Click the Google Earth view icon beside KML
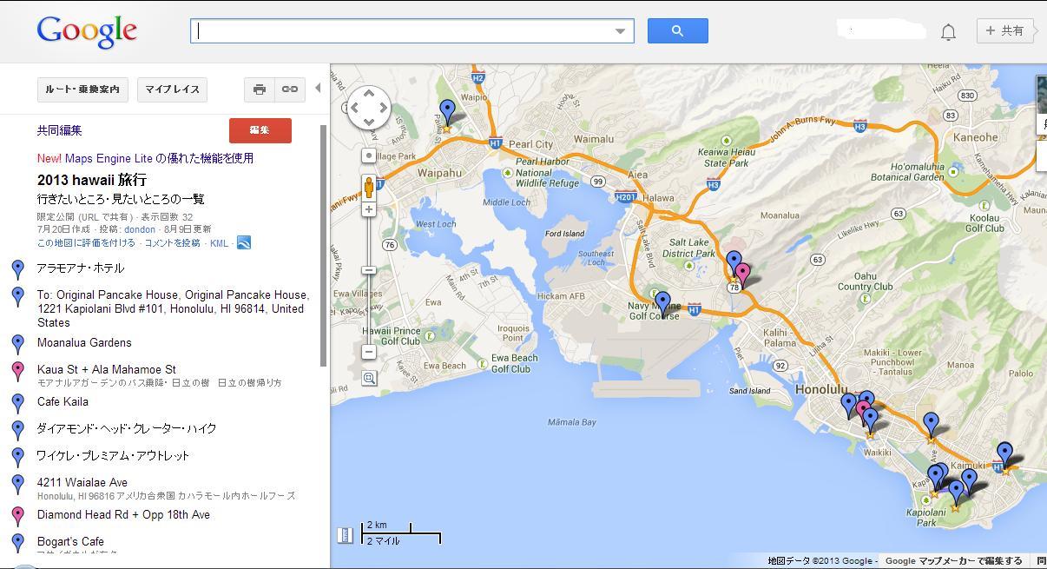The width and height of the screenshot is (1047, 569). 244,243
